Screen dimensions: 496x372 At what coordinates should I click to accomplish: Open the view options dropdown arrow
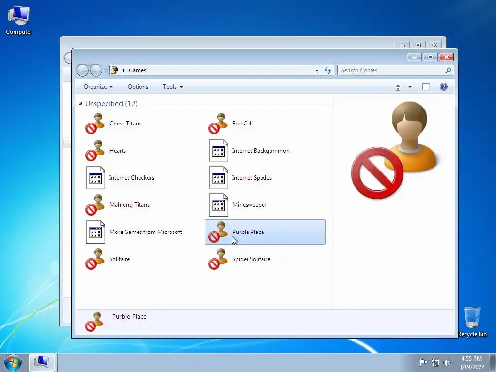410,87
